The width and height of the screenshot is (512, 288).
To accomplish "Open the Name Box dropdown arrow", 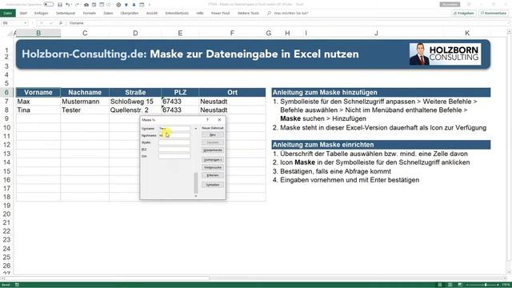I will click(x=25, y=23).
